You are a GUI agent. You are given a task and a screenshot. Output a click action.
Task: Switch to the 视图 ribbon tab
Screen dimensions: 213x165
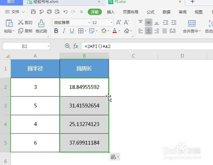click(199, 12)
